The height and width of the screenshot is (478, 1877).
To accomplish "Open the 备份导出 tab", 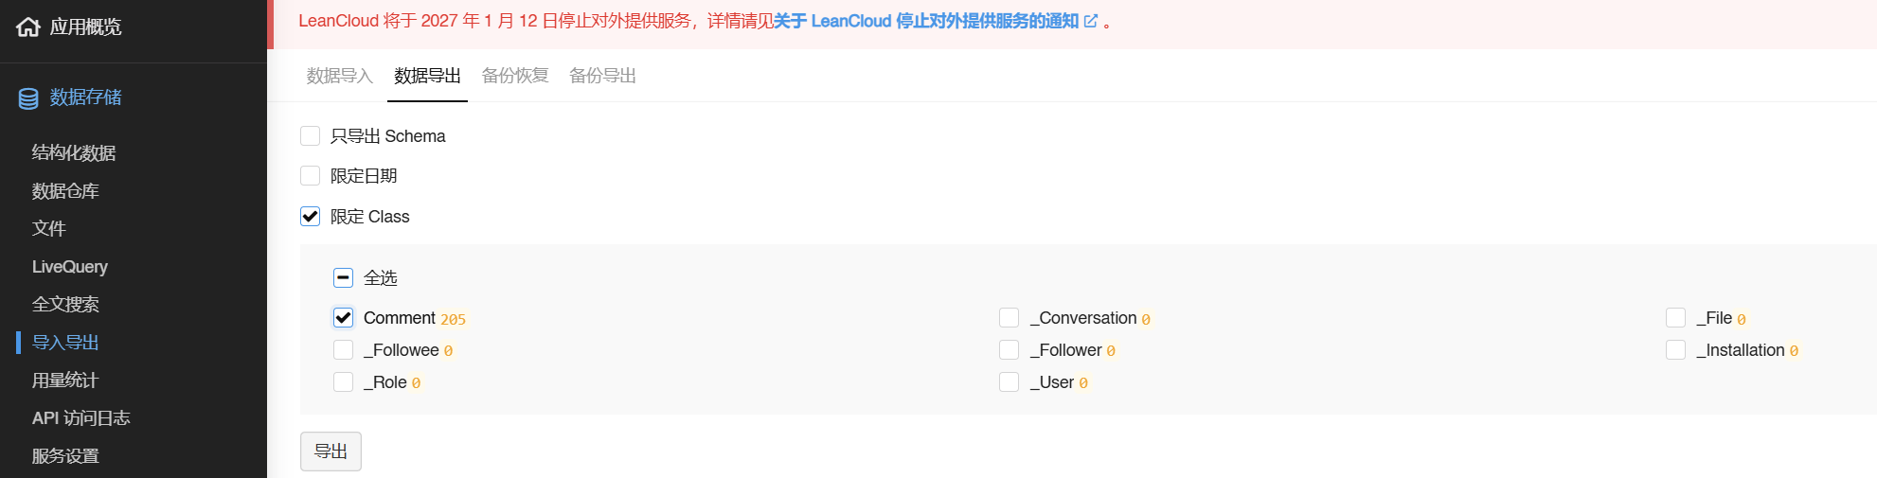I will pos(602,76).
